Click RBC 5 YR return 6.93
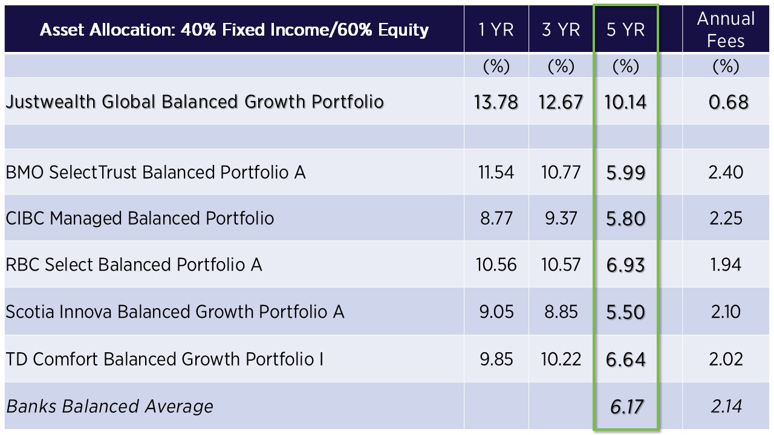This screenshot has width=774, height=435. point(625,265)
